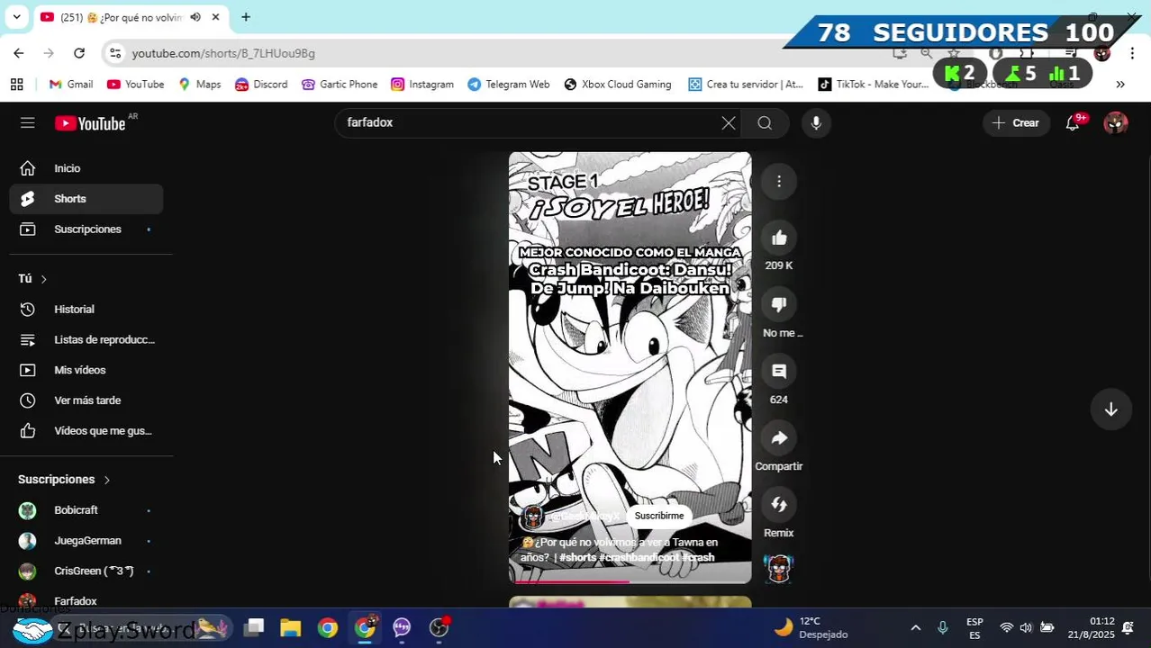The height and width of the screenshot is (648, 1151).
Task: Mute the tab via speaker icon
Action: point(195,17)
